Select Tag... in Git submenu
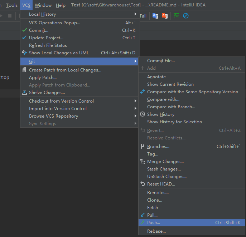 (192, 154)
